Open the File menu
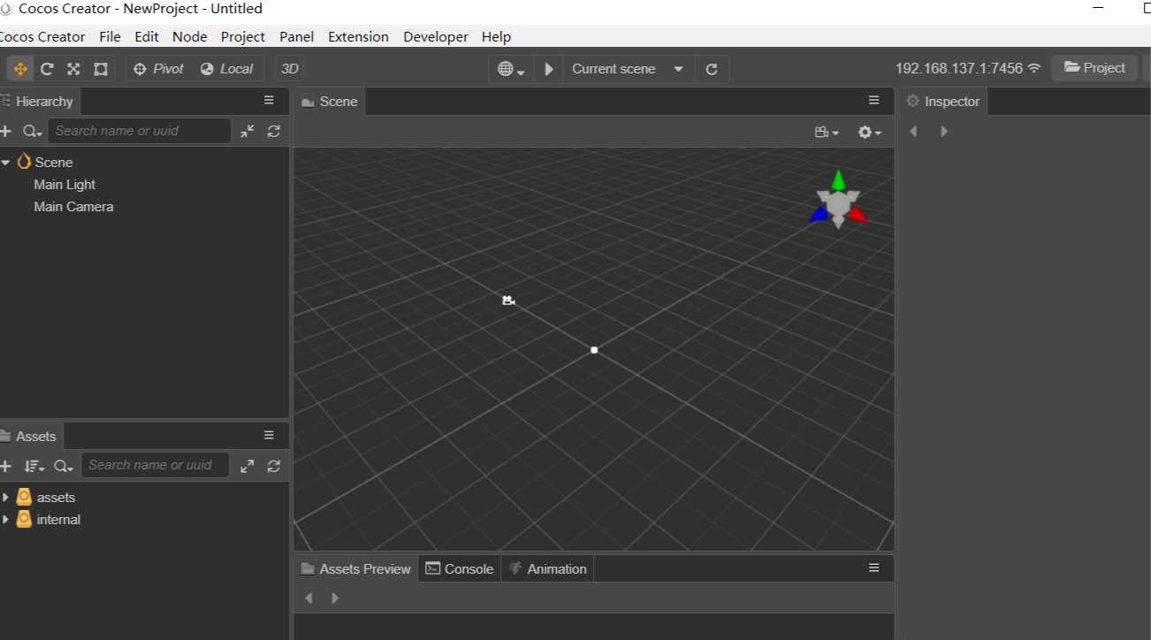Image resolution: width=1151 pixels, height=640 pixels. point(111,36)
